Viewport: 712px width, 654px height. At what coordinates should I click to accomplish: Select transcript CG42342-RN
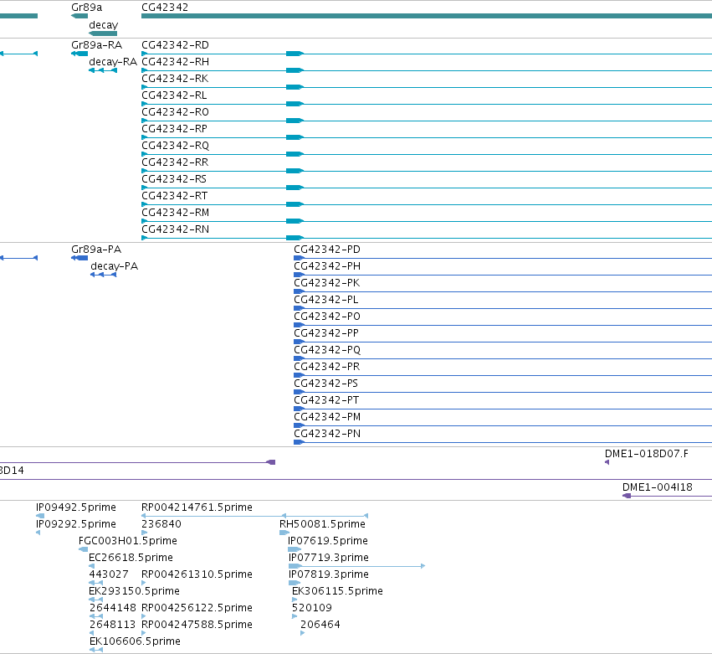point(175,229)
